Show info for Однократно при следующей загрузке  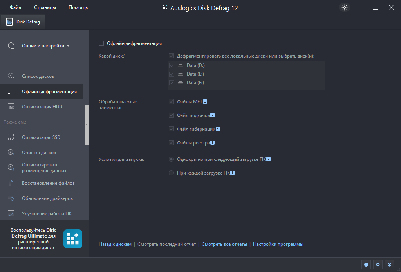pyautogui.click(x=269, y=159)
